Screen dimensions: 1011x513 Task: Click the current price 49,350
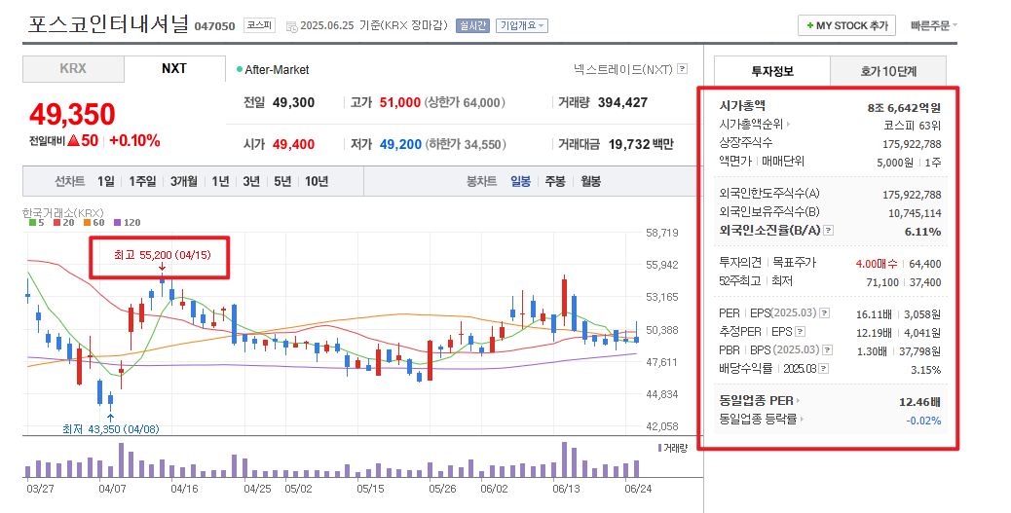[72, 115]
